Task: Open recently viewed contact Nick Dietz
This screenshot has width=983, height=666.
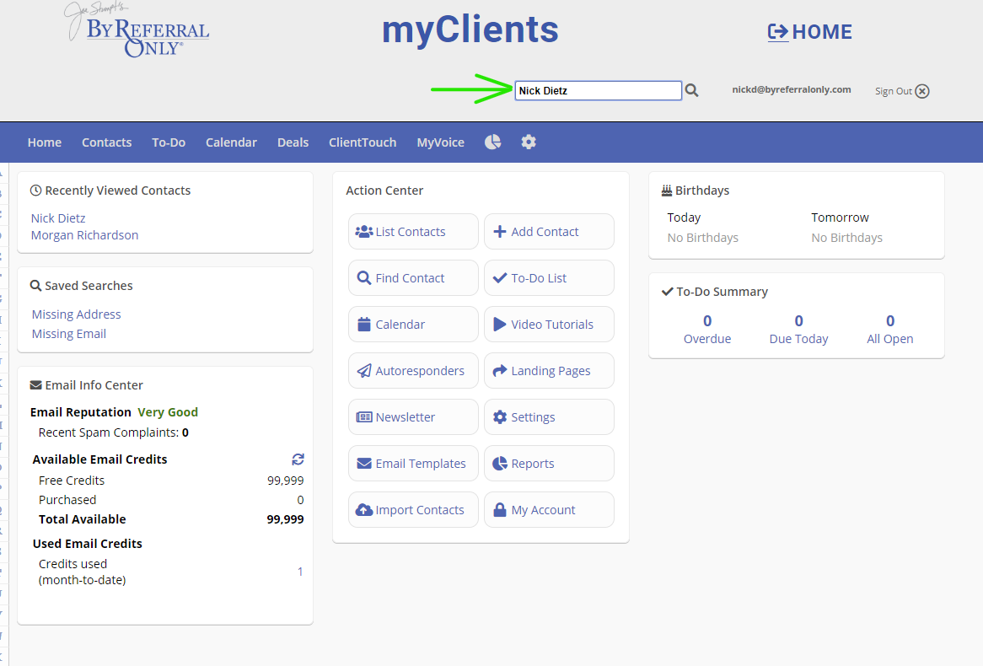Action: click(x=58, y=218)
